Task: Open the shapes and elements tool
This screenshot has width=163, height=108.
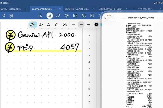Action: pos(84,16)
